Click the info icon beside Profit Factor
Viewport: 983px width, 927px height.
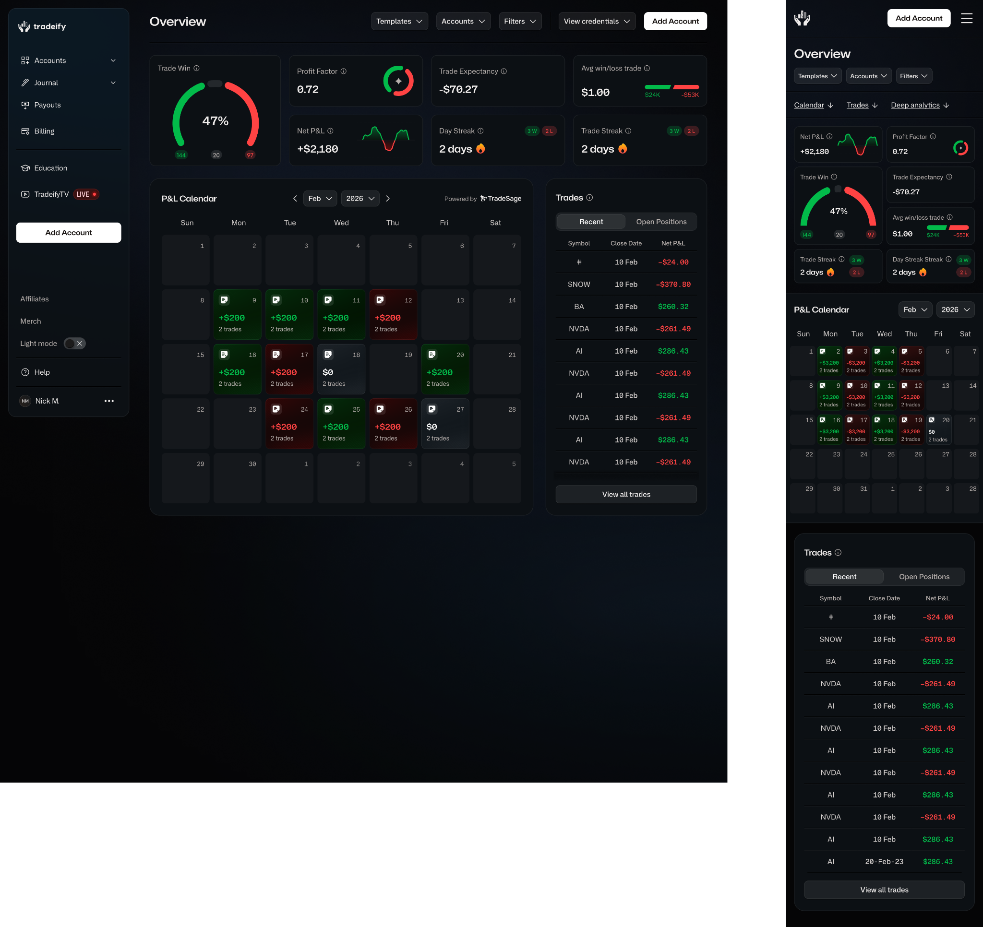click(x=344, y=71)
